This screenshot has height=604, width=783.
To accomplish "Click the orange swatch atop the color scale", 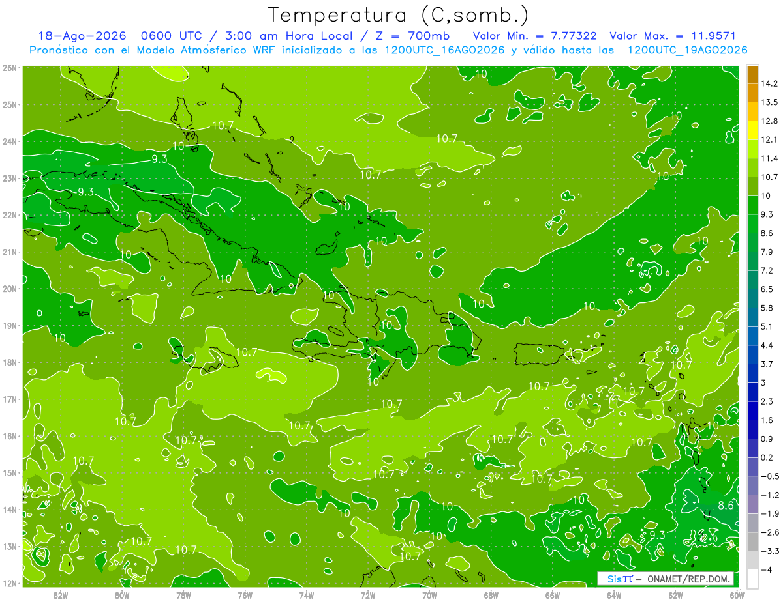I will tap(752, 74).
